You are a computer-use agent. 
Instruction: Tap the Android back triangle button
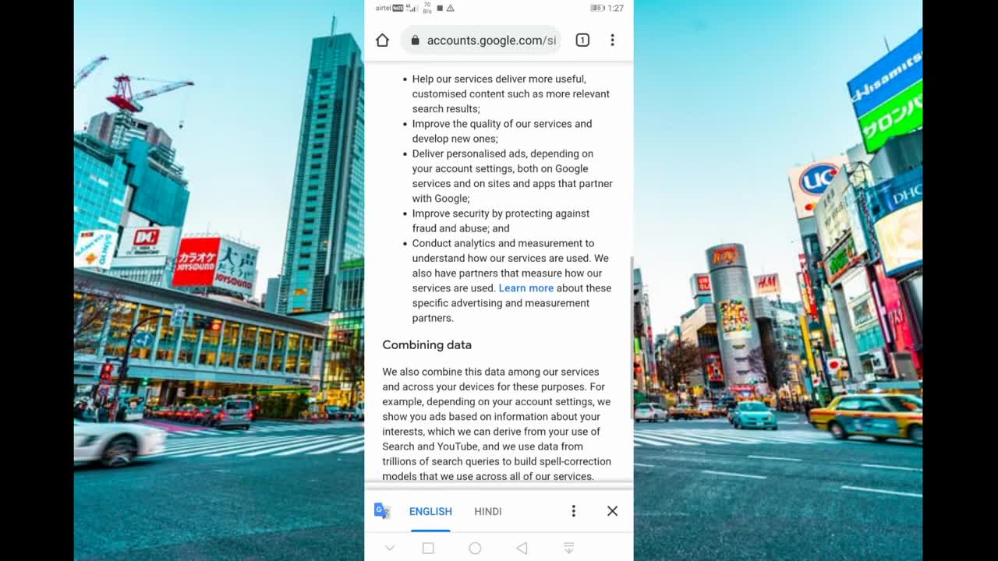click(x=522, y=549)
